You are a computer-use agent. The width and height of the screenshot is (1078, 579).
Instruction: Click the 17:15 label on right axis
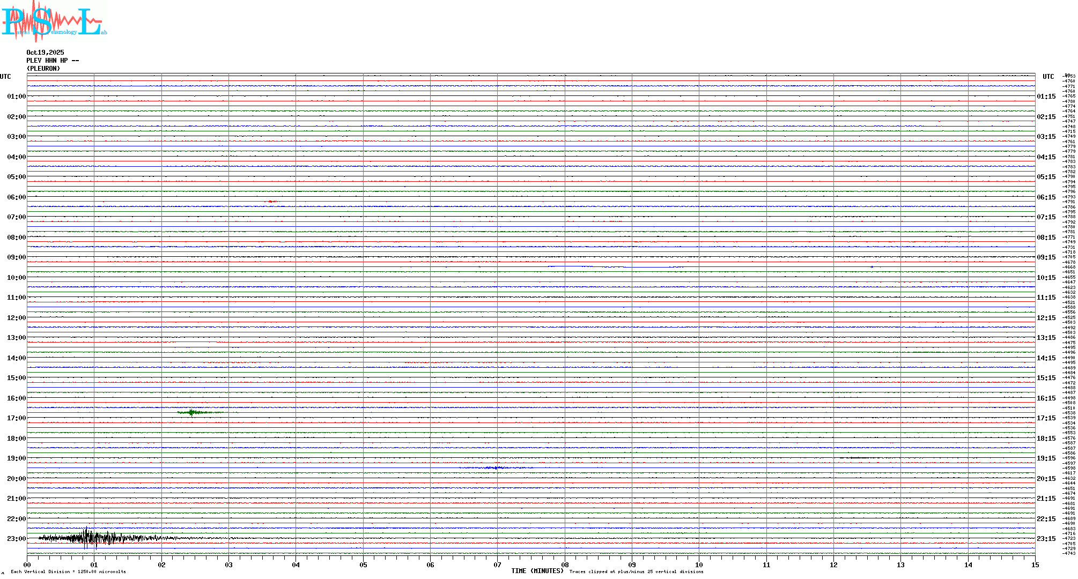1046,418
